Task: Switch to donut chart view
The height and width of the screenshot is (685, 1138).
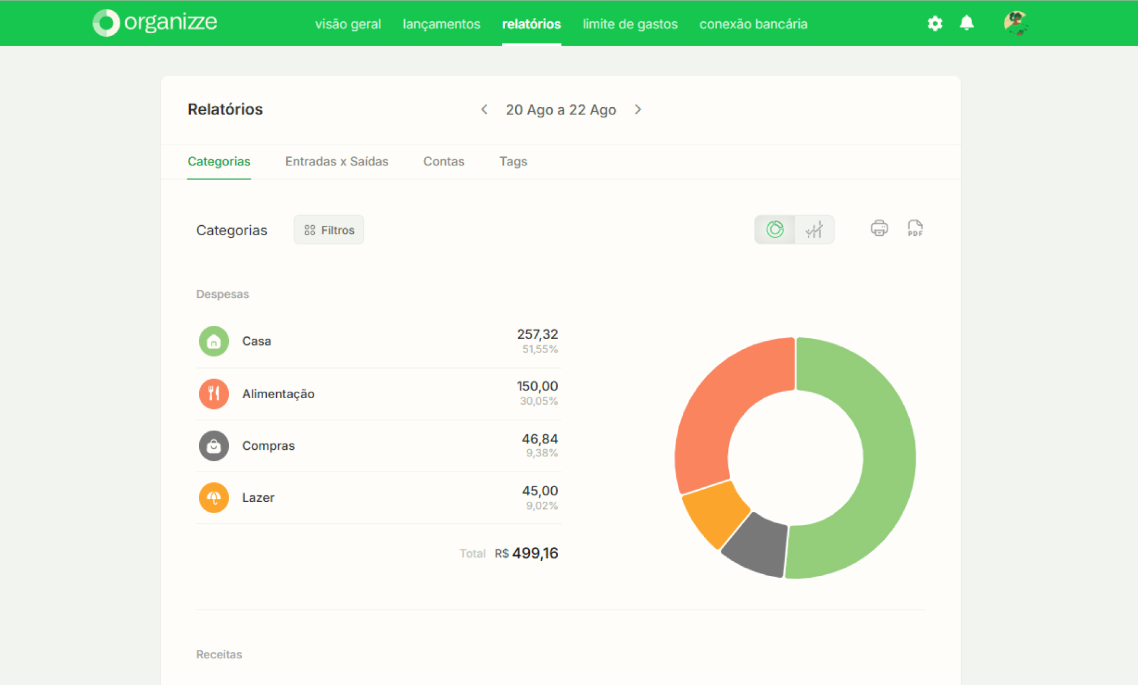Action: click(x=775, y=229)
